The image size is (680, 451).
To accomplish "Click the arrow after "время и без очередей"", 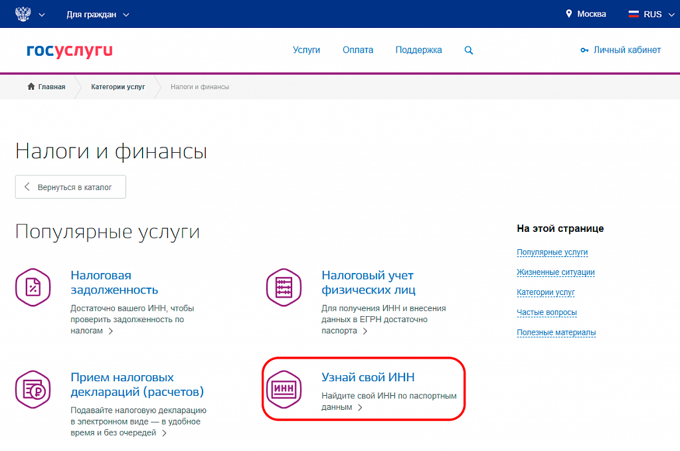I will click(164, 433).
